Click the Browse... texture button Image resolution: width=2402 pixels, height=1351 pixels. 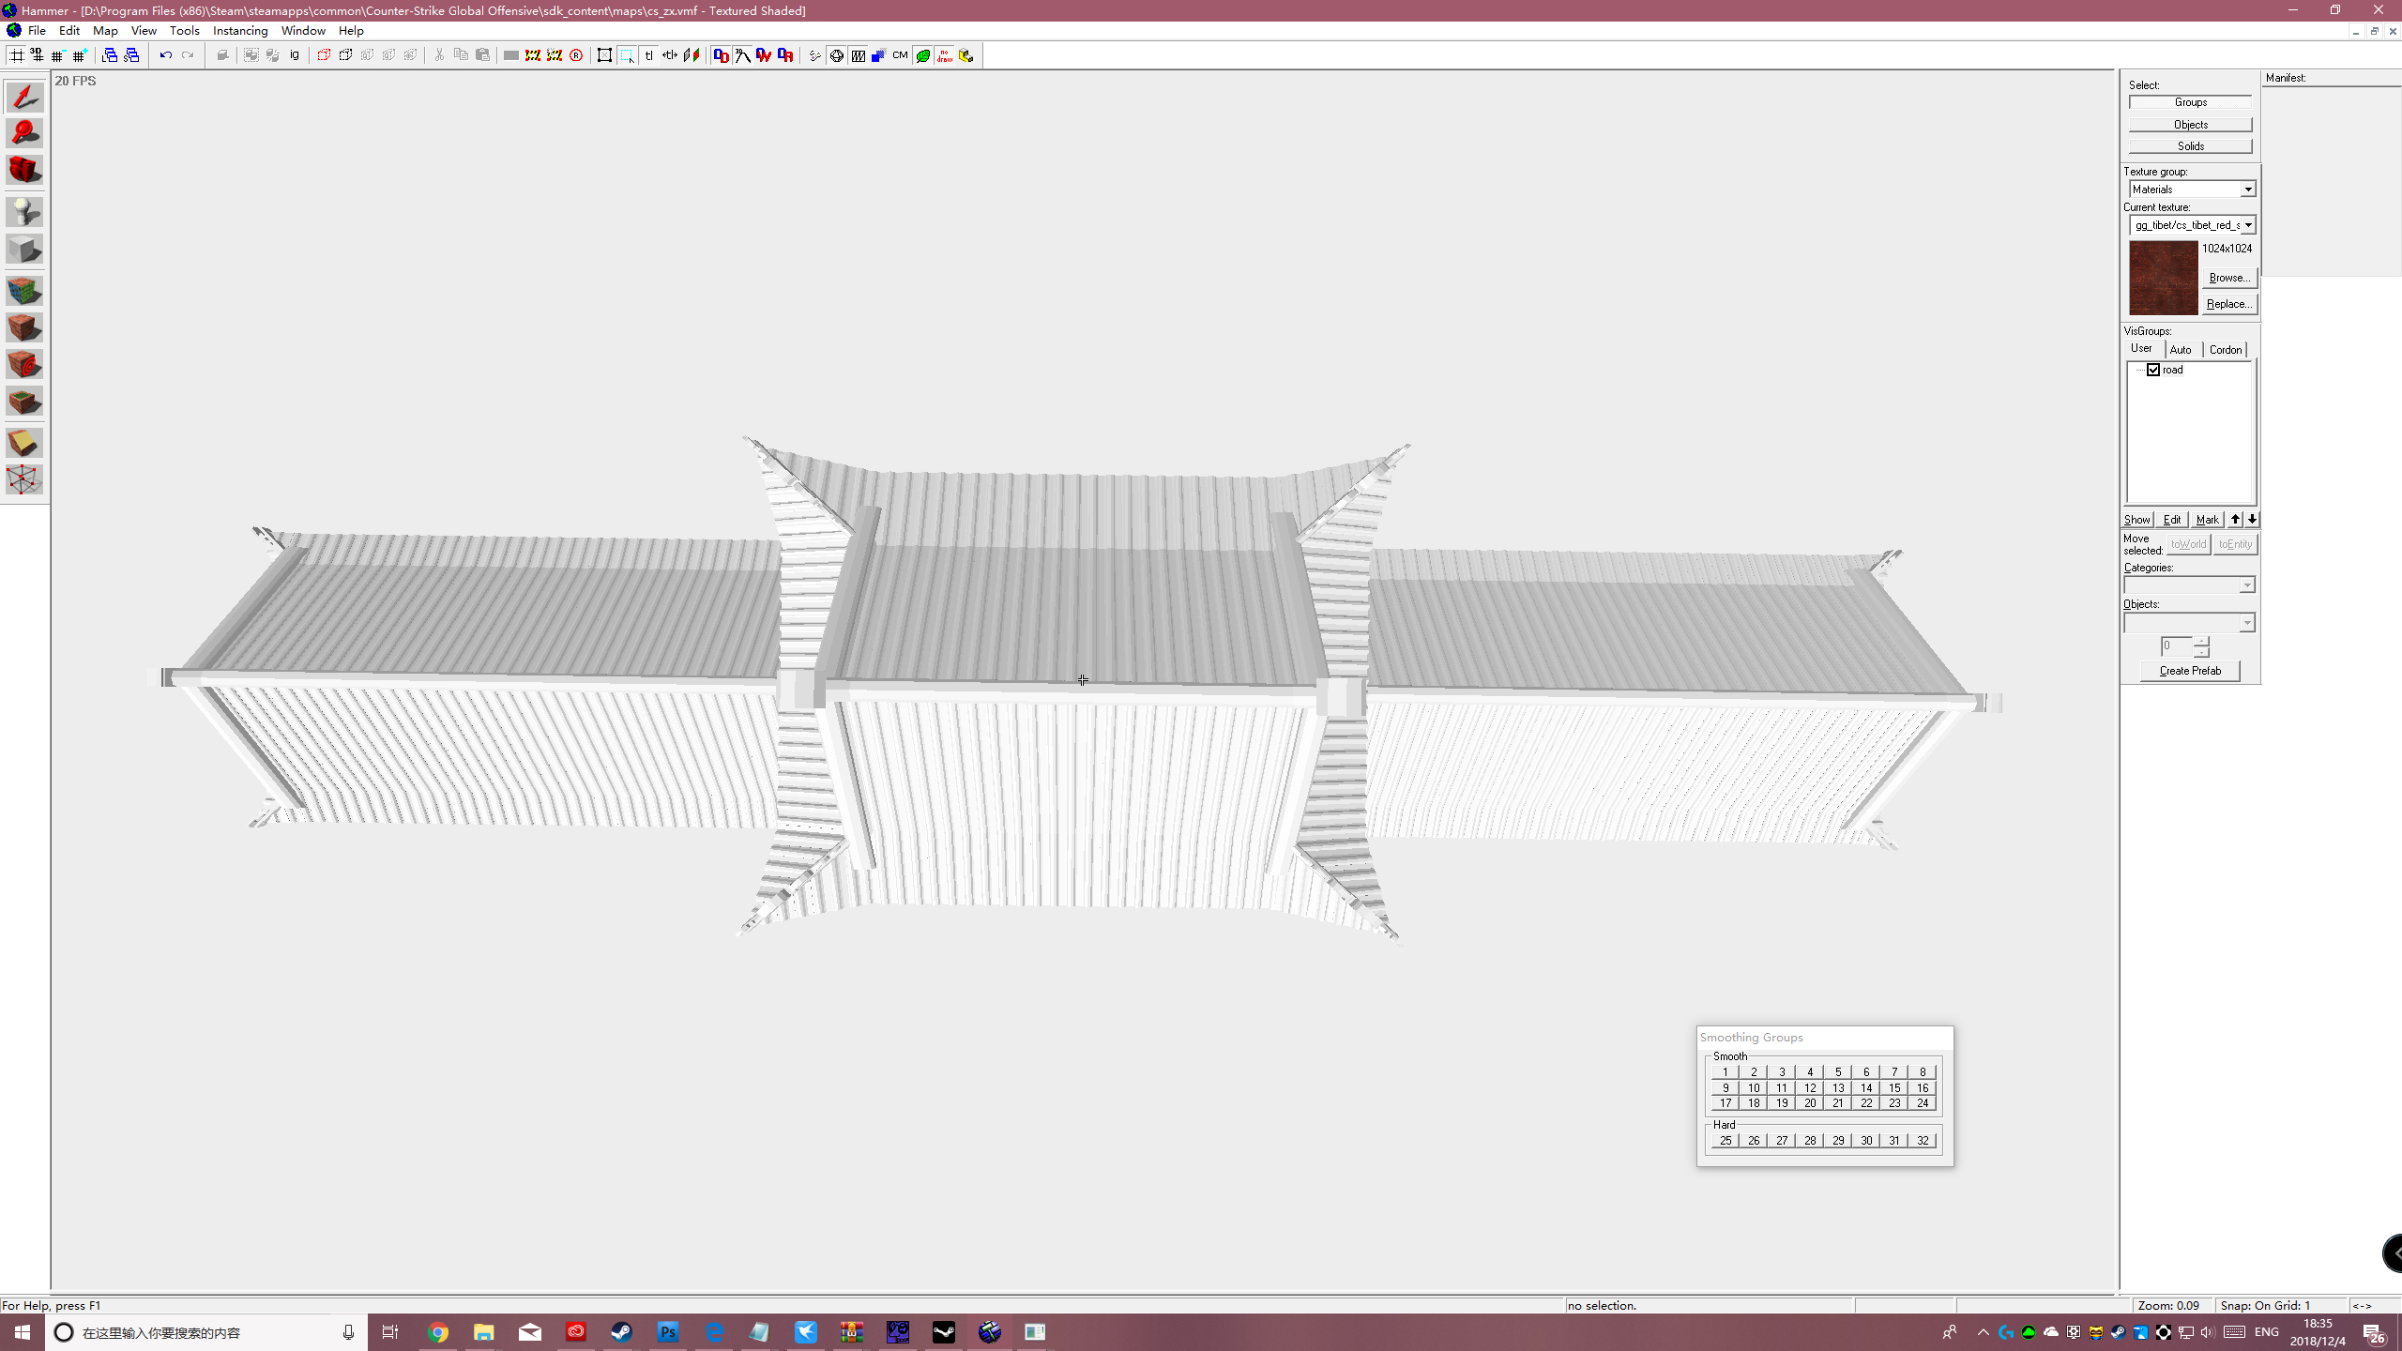[x=2228, y=278]
